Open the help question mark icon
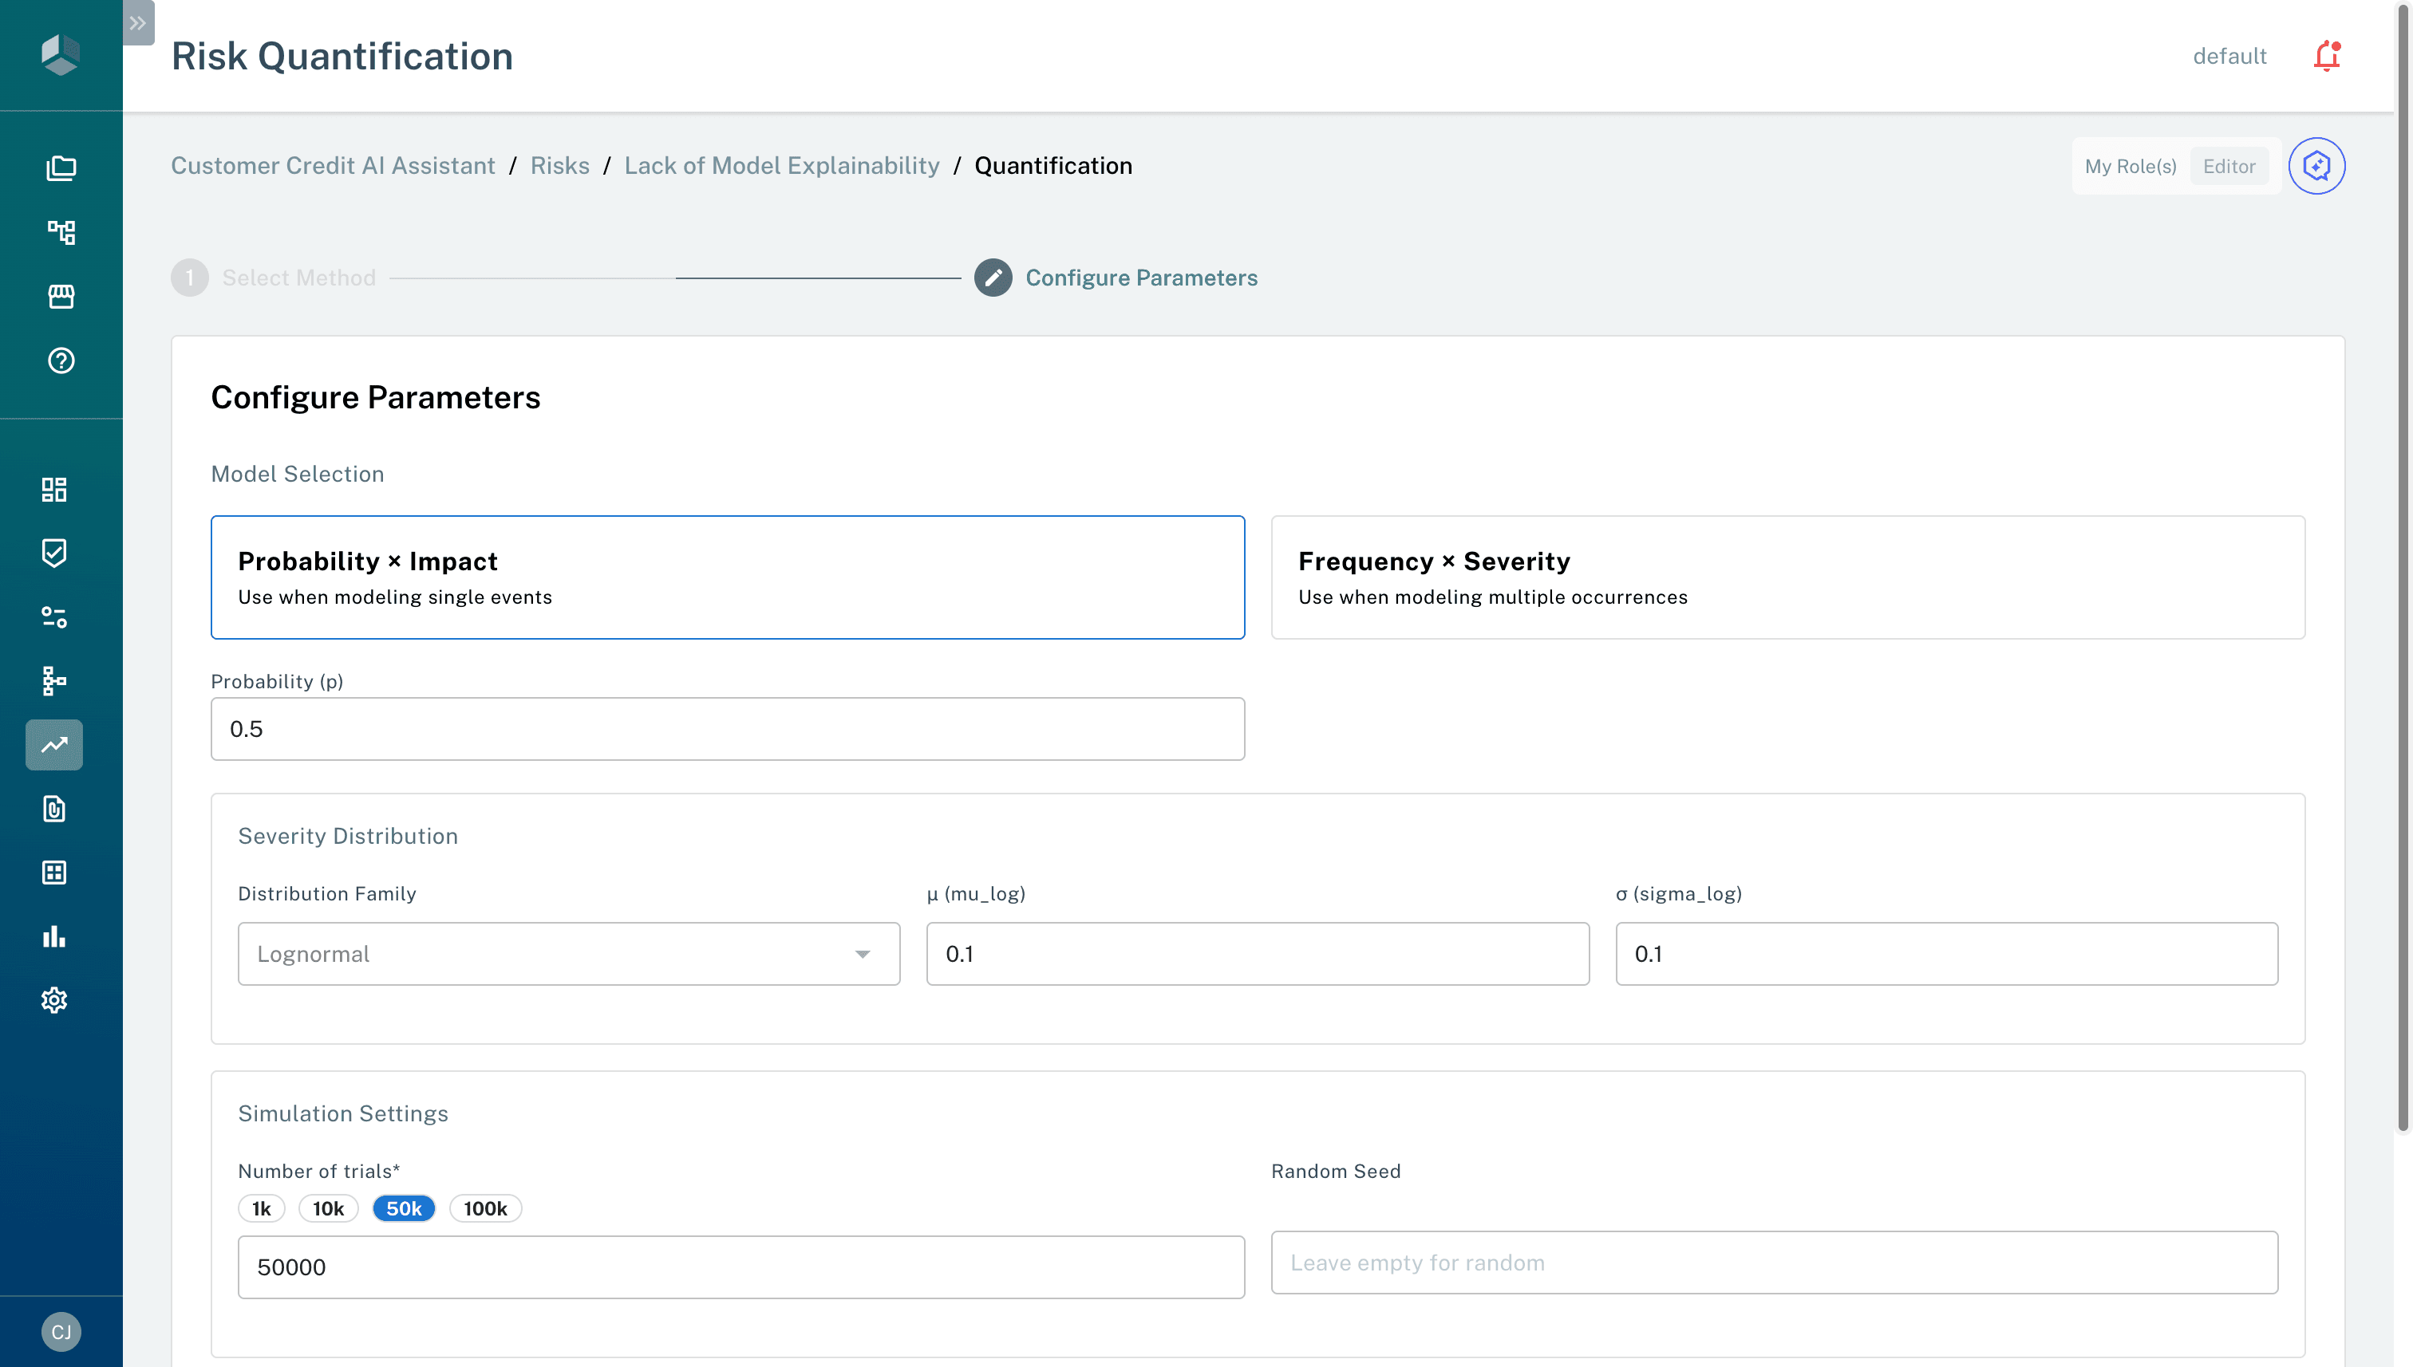 tap(61, 360)
